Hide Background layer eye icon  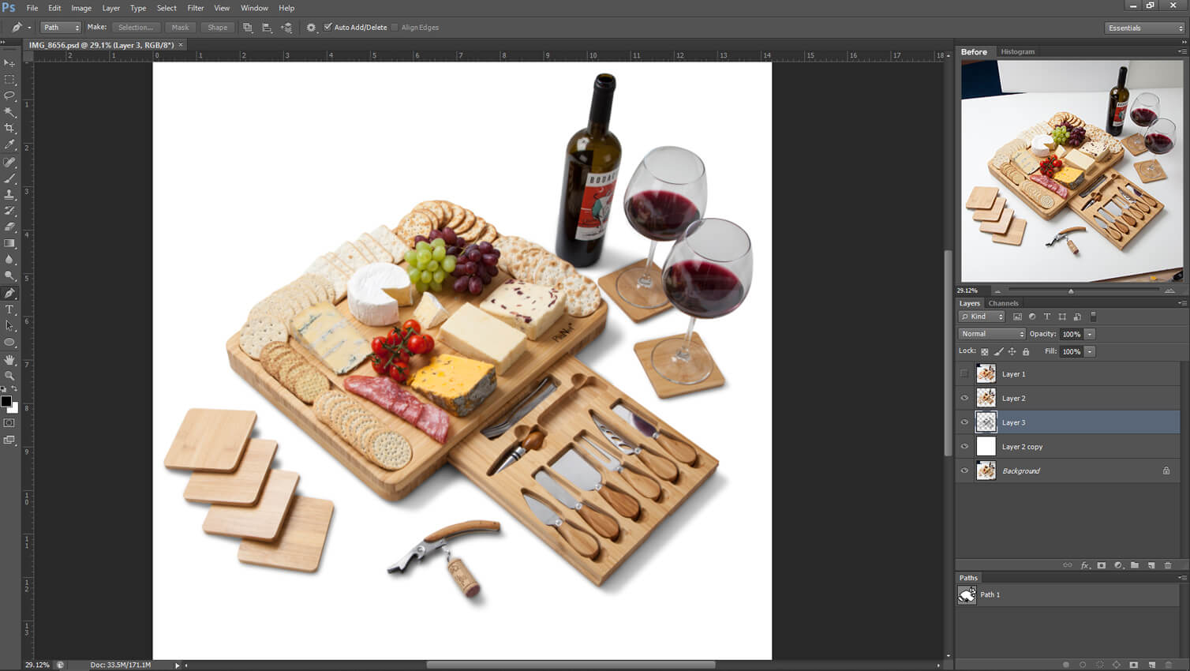964,470
